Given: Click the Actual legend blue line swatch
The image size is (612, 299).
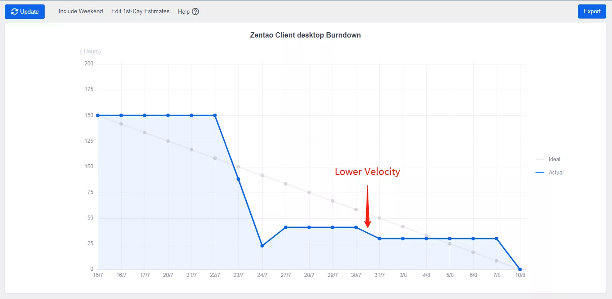Looking at the screenshot, I should tap(539, 173).
